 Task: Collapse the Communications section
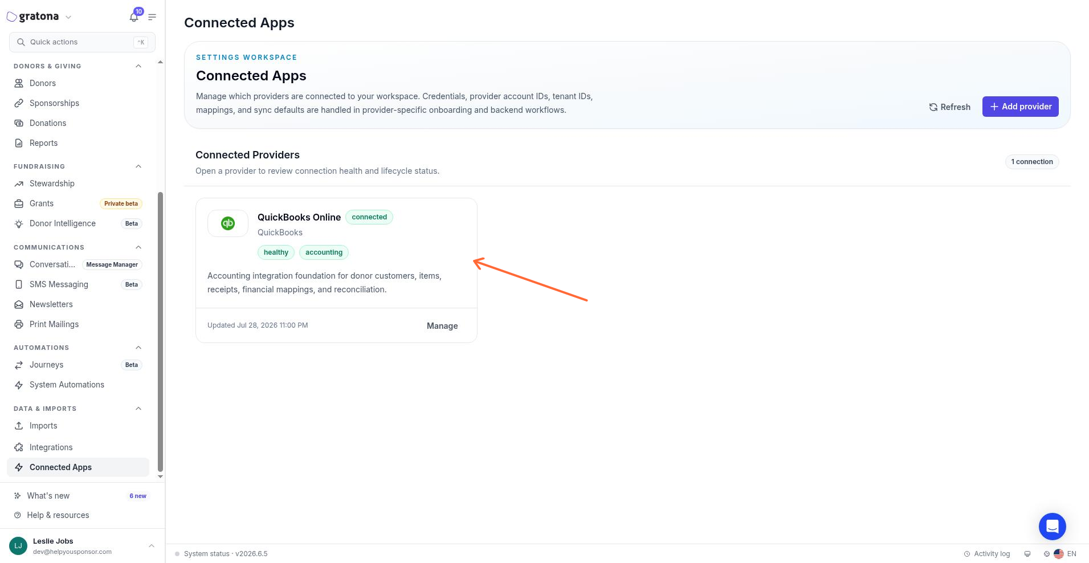(138, 247)
